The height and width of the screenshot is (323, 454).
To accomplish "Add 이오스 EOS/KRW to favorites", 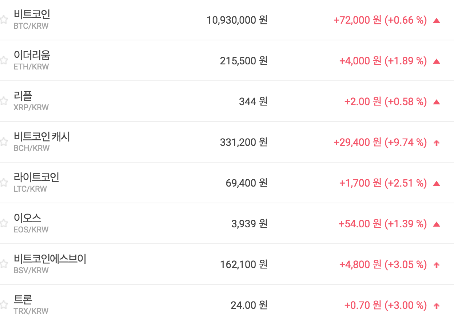I will [4, 223].
